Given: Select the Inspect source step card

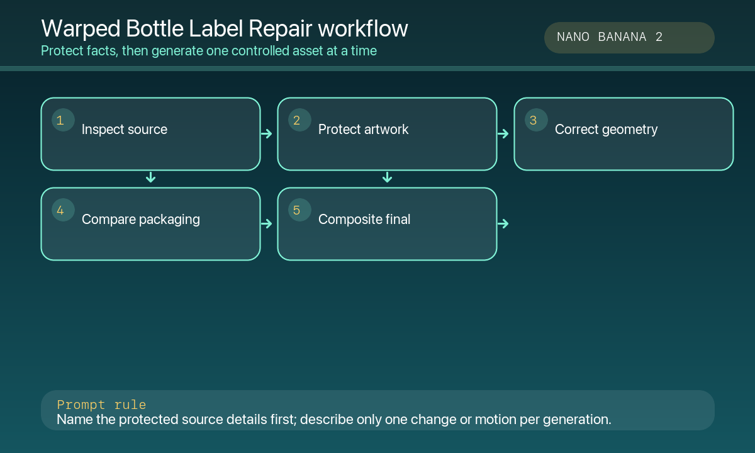Looking at the screenshot, I should (150, 134).
